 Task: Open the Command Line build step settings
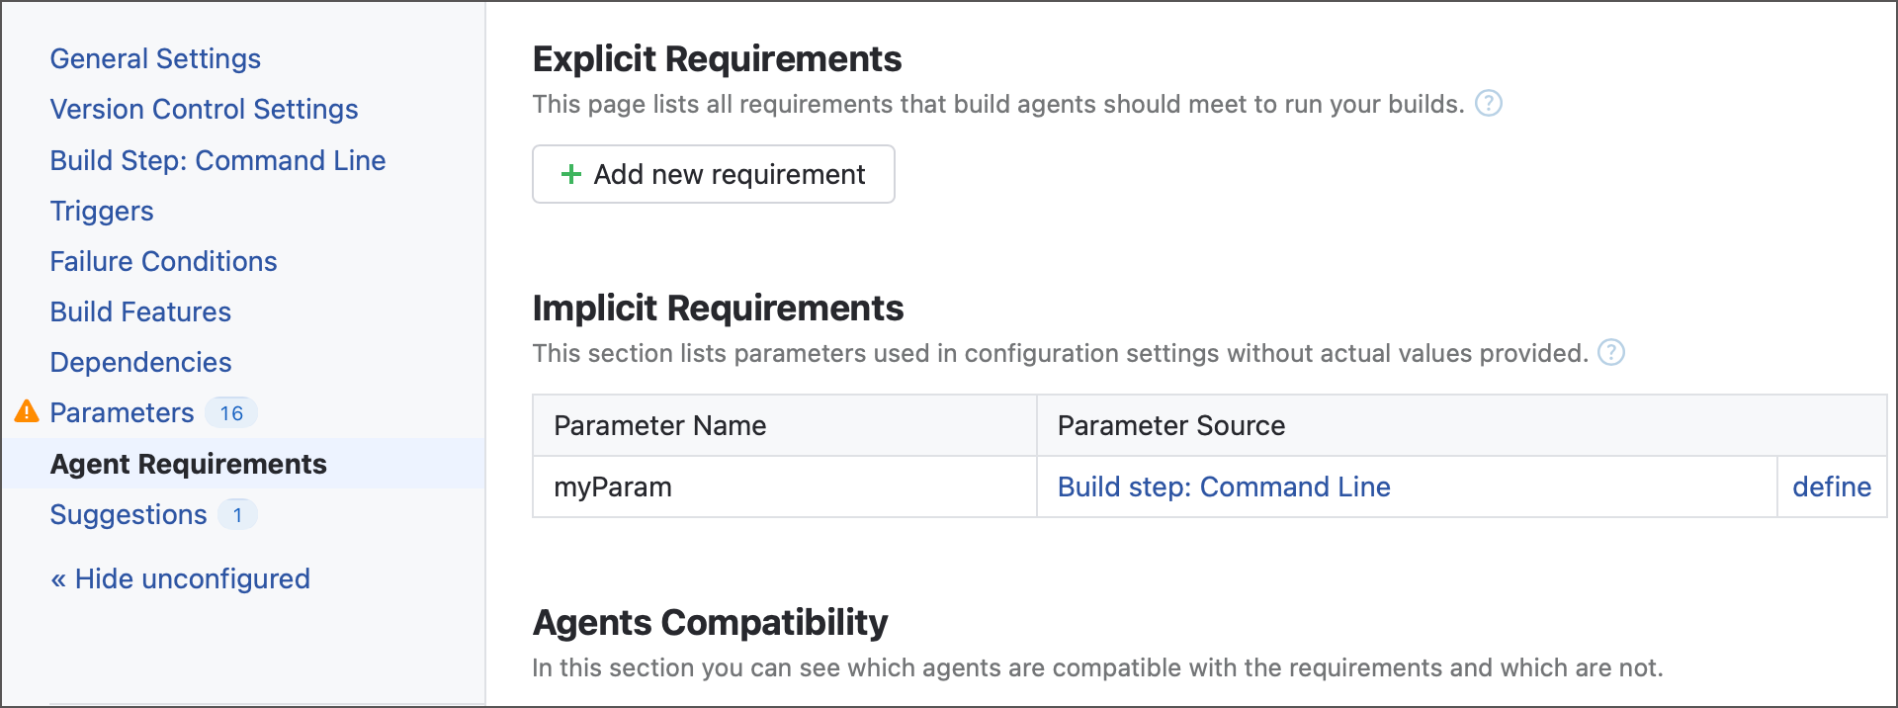(x=217, y=159)
